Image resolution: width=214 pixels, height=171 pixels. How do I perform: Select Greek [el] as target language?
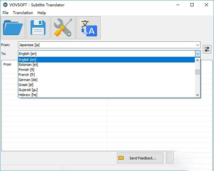pyautogui.click(x=106, y=85)
